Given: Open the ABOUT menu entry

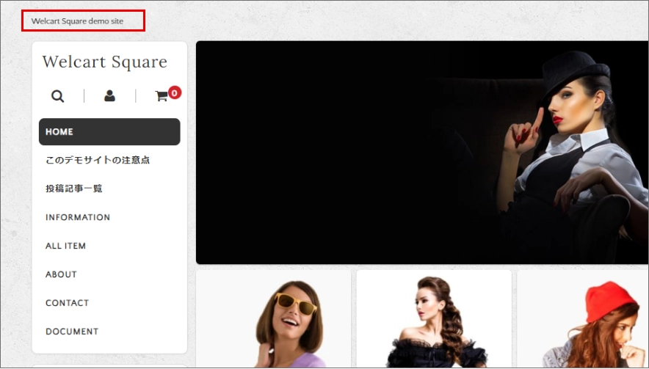Looking at the screenshot, I should [61, 274].
